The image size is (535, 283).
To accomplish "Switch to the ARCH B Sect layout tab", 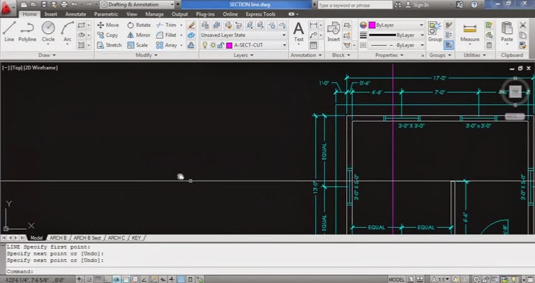I will 87,238.
